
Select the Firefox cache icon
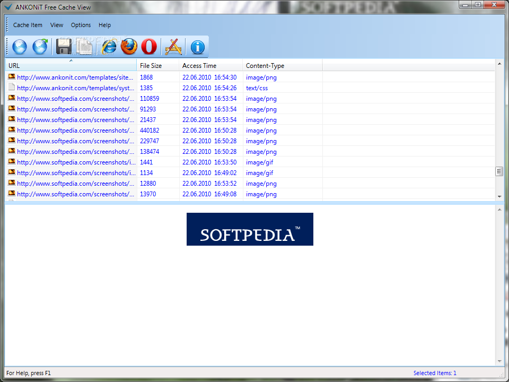pos(129,47)
